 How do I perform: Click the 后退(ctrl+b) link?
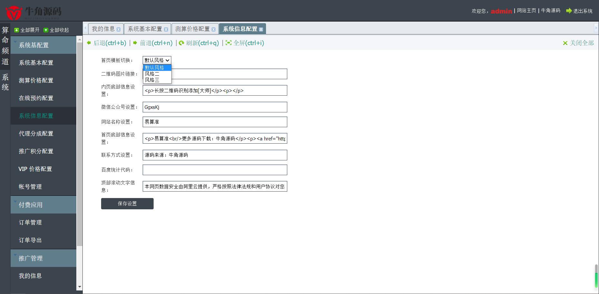point(109,43)
